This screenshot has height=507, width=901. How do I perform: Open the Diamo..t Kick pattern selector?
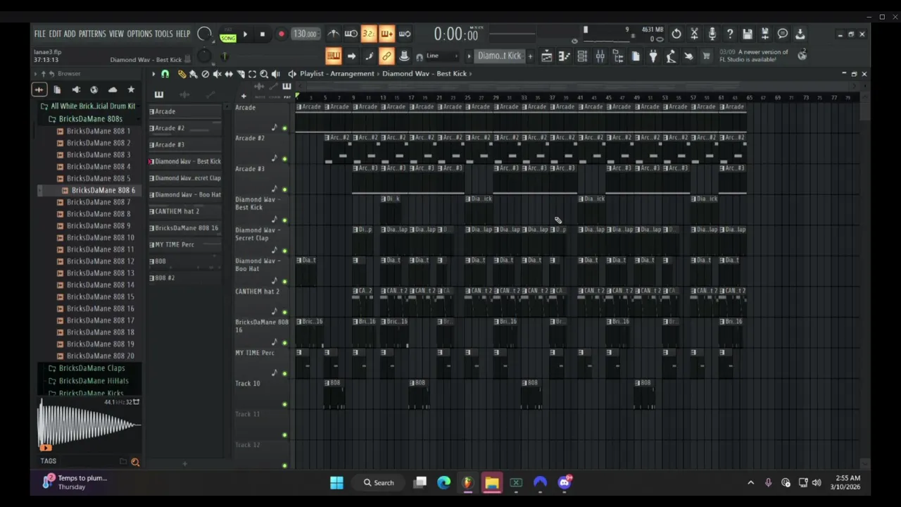[499, 56]
